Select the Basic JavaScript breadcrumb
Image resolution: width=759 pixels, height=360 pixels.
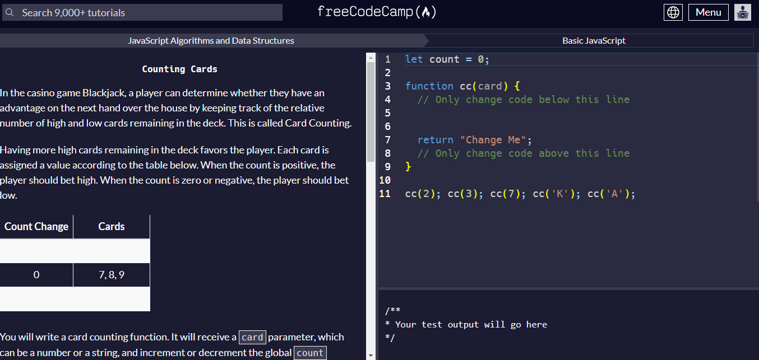(x=594, y=40)
